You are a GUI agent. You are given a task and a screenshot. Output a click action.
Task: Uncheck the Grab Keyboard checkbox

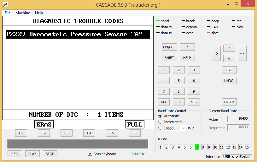pos(90,154)
